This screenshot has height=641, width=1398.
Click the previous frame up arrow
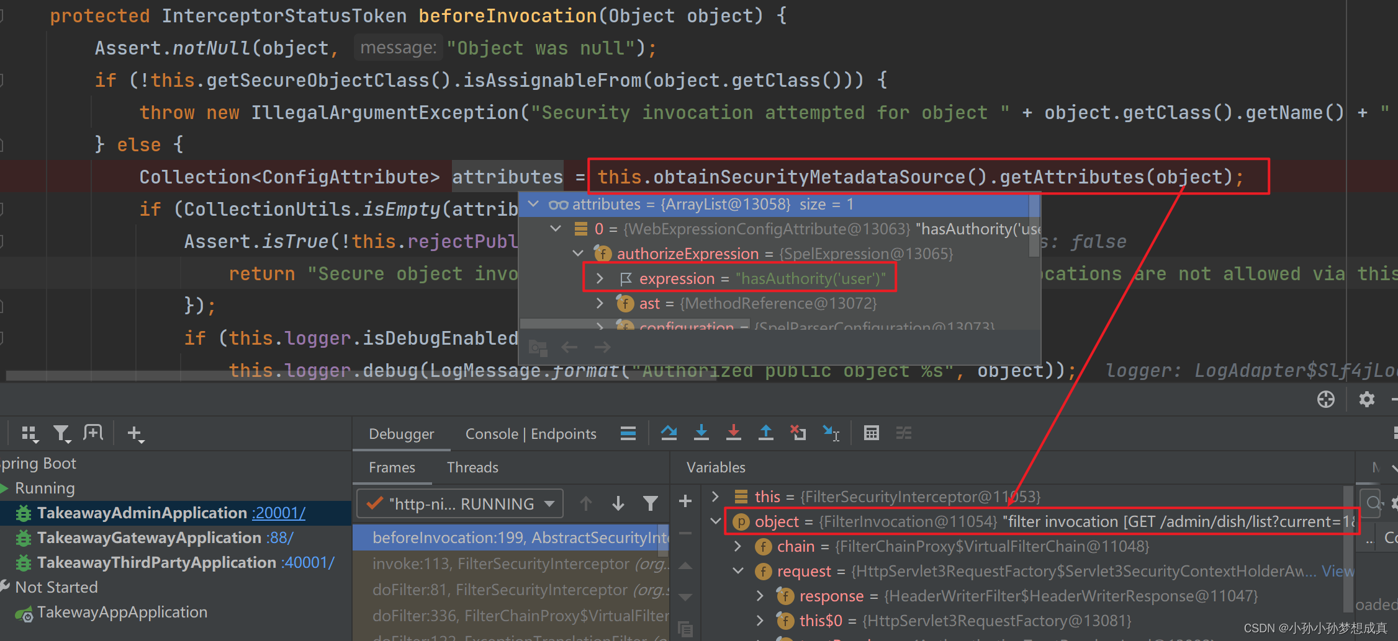[x=586, y=503]
